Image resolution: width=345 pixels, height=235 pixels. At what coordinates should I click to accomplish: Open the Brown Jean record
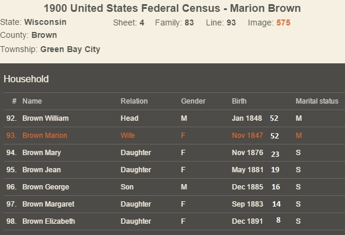coord(174,170)
